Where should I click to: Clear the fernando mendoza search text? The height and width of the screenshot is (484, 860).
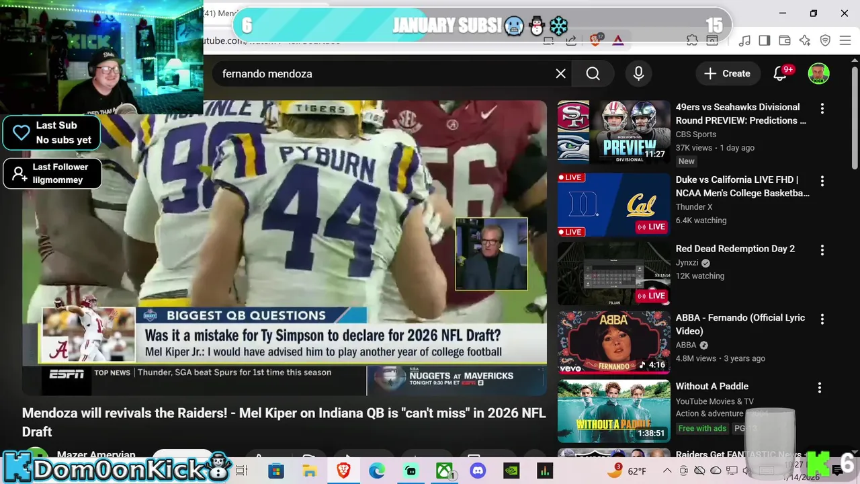click(560, 74)
